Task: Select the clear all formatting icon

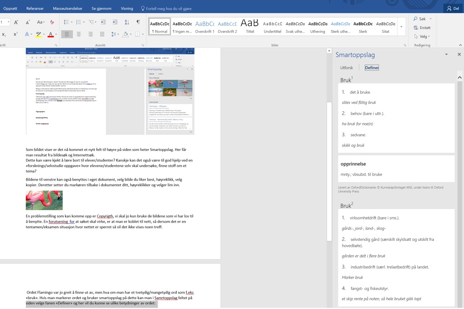Action: 51,22
